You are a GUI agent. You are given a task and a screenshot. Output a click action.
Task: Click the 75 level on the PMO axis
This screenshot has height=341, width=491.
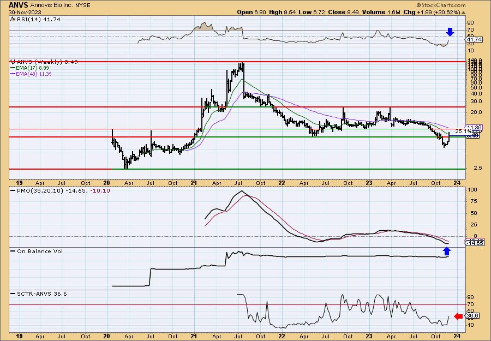pyautogui.click(x=473, y=201)
